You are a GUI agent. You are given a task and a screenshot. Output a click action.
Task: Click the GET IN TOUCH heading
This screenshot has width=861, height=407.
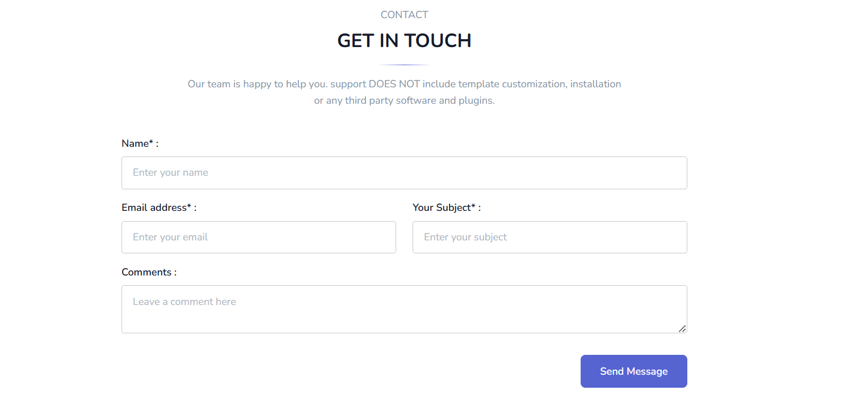(x=404, y=41)
